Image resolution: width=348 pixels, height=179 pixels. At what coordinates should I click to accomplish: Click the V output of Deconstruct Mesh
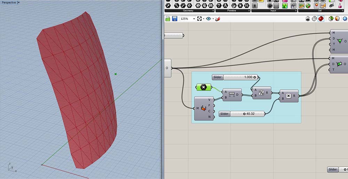tap(209, 100)
